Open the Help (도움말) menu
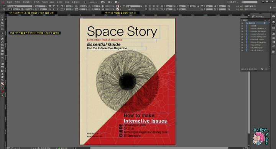This screenshot has height=149, width=276. [76, 2]
